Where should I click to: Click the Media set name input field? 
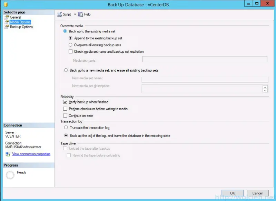click(205, 59)
